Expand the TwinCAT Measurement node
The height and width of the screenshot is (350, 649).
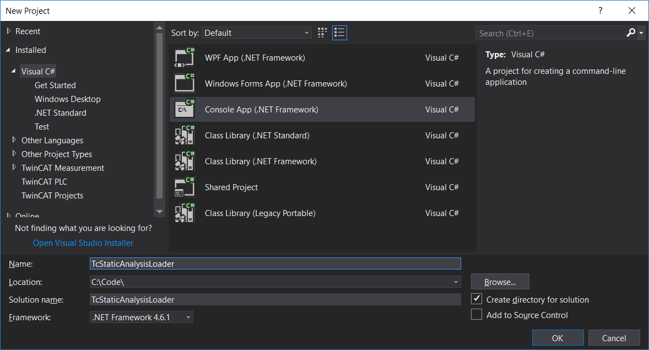pyautogui.click(x=14, y=168)
